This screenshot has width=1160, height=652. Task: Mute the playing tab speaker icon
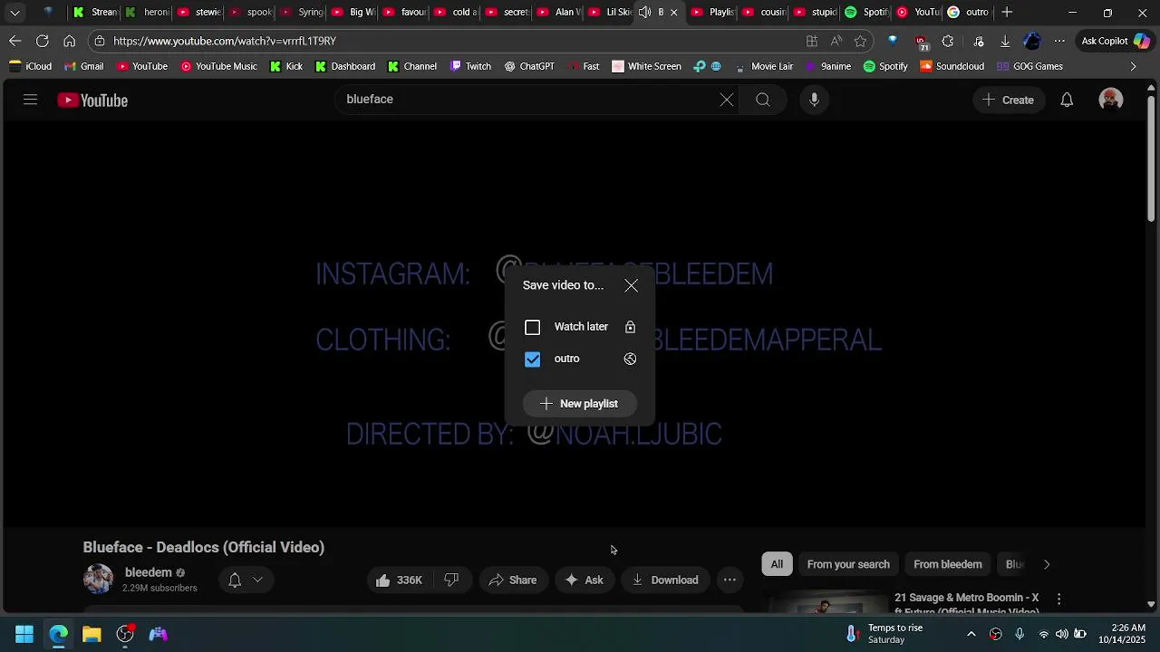tap(644, 13)
